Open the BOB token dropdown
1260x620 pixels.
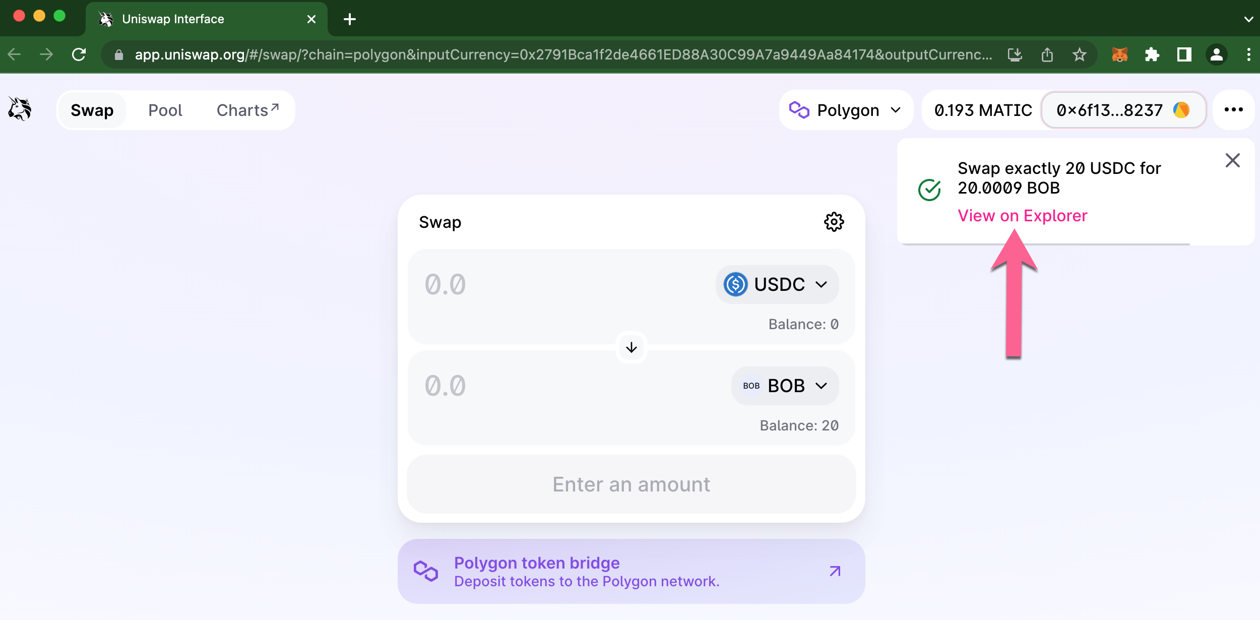(785, 386)
